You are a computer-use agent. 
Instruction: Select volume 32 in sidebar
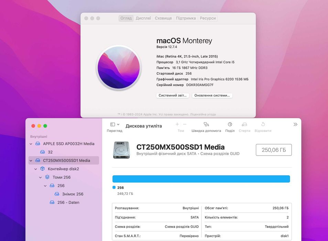pyautogui.click(x=64, y=152)
